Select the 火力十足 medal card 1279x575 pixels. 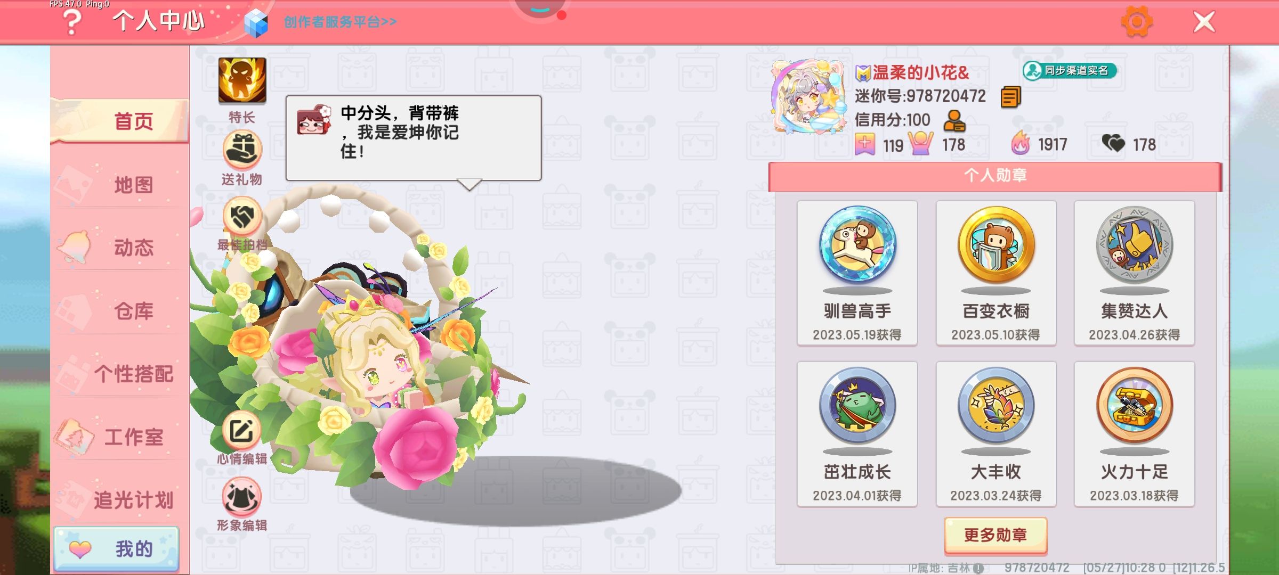point(1134,434)
